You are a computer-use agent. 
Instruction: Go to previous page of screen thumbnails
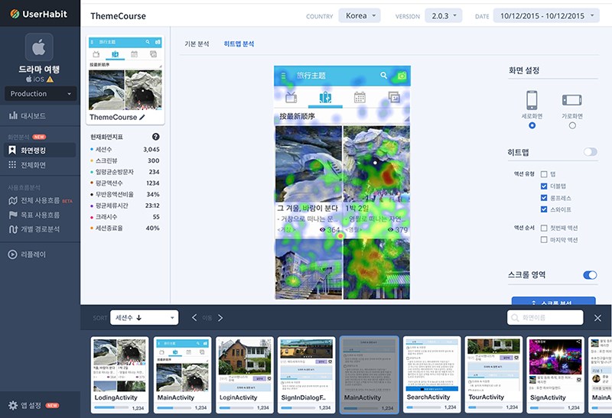coord(194,318)
